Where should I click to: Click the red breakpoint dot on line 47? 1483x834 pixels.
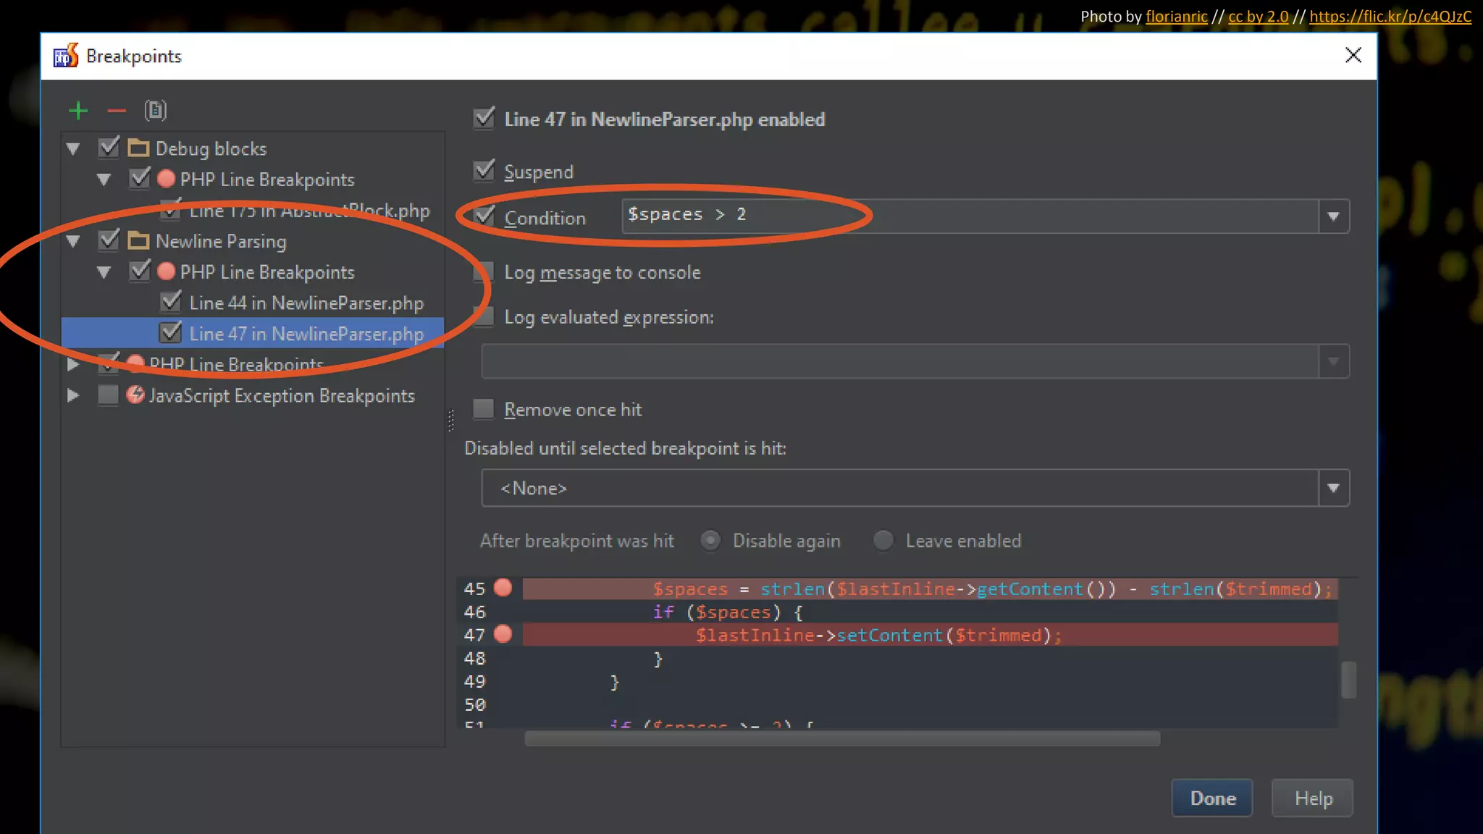point(503,634)
